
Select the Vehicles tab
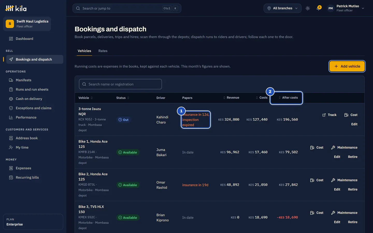click(84, 51)
